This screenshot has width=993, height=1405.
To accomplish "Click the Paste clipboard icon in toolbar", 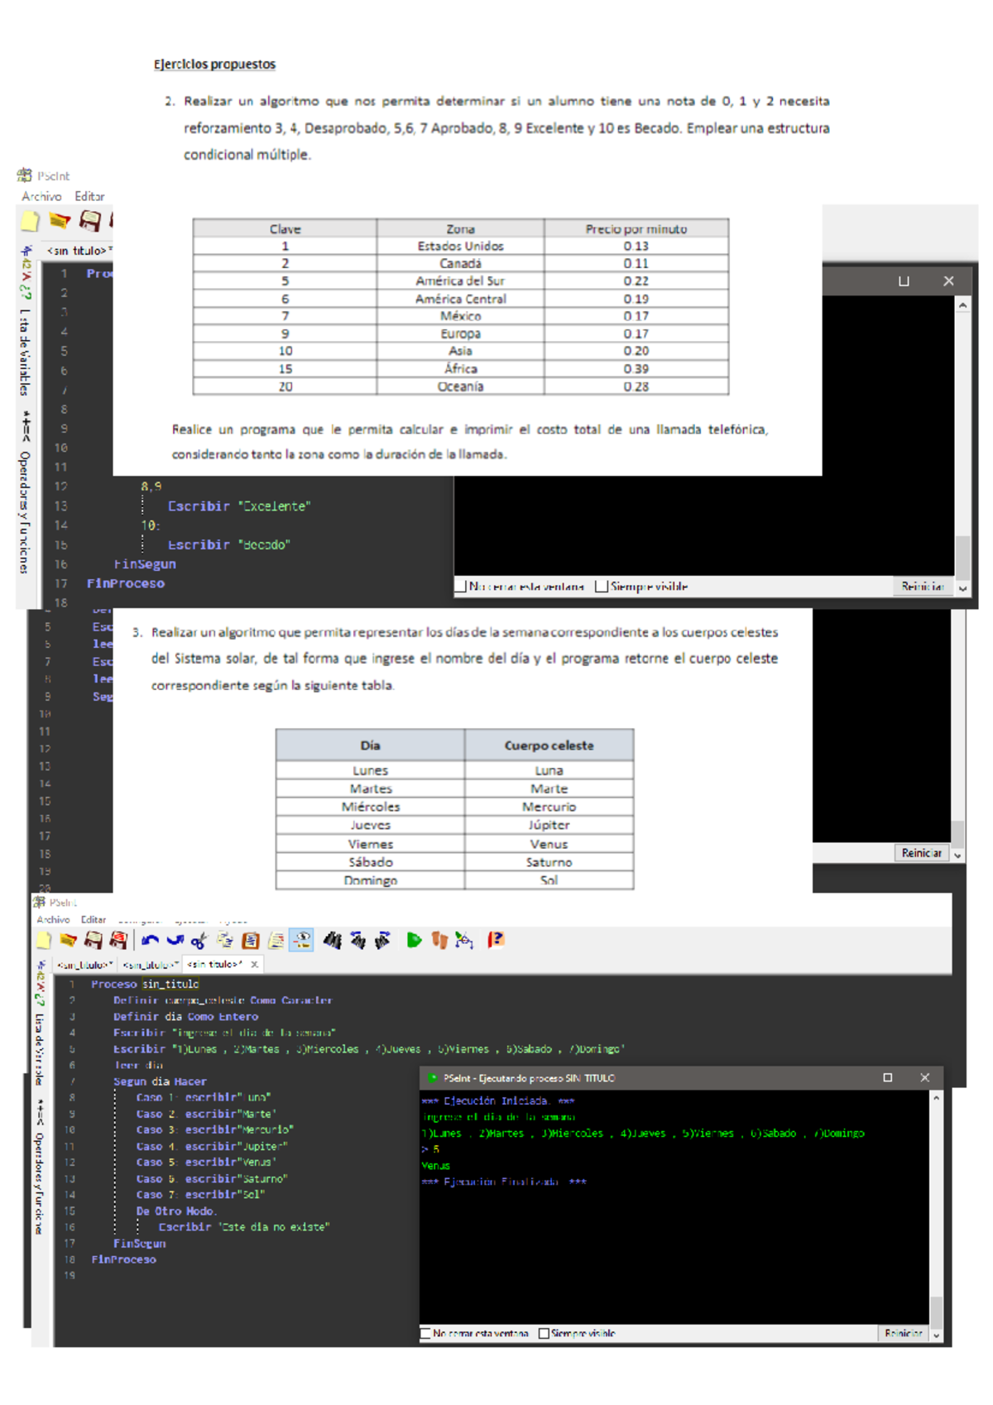I will pos(251,941).
